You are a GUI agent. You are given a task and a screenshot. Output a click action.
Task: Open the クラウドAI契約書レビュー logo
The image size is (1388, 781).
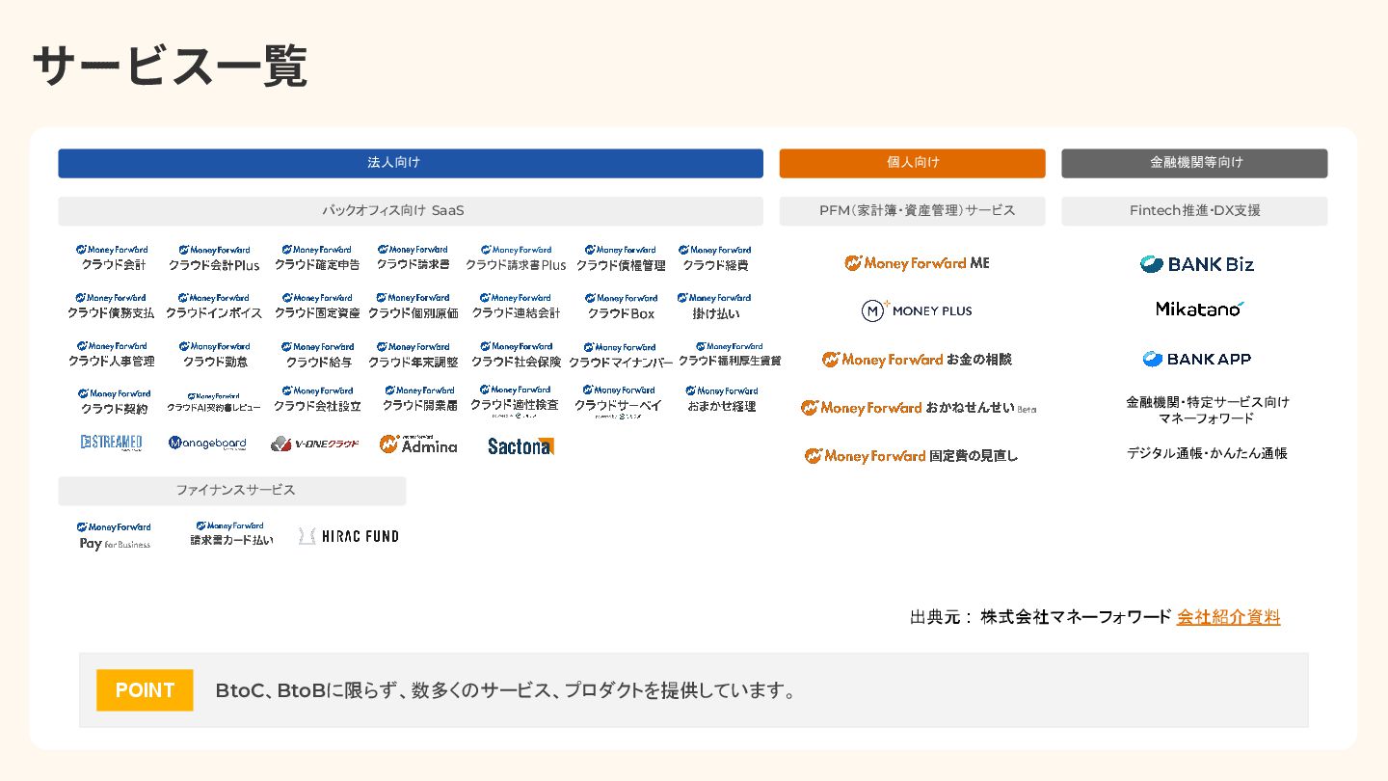[214, 402]
